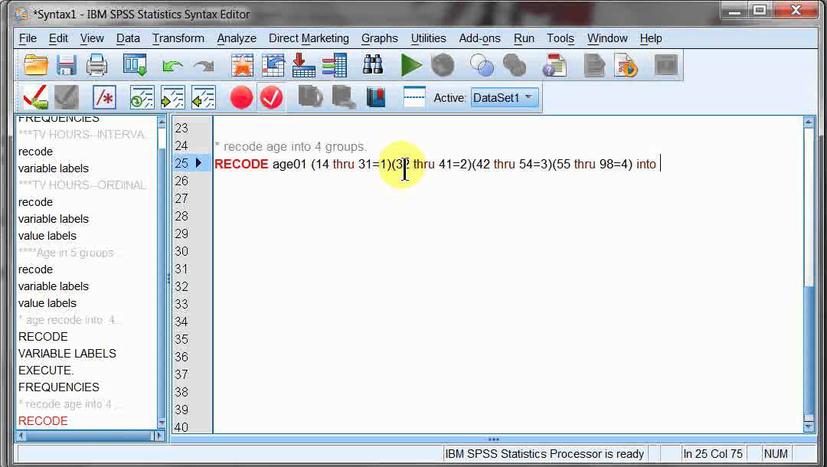This screenshot has height=467, width=827.
Task: Click the RECODE keyword on line 25
Action: click(241, 164)
